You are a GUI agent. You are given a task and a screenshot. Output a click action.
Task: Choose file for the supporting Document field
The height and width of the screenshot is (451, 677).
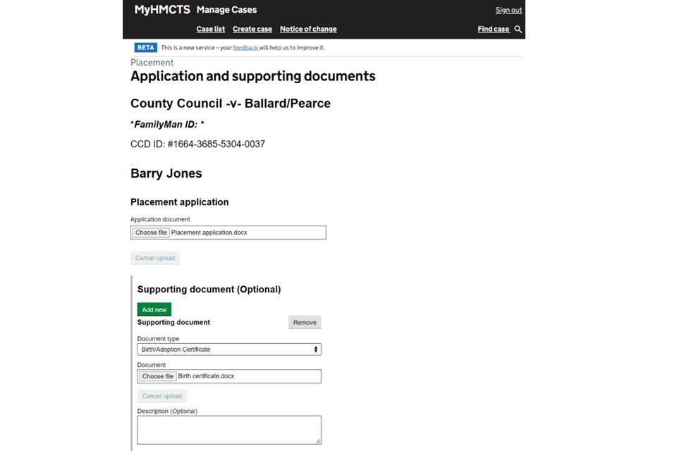click(x=157, y=376)
